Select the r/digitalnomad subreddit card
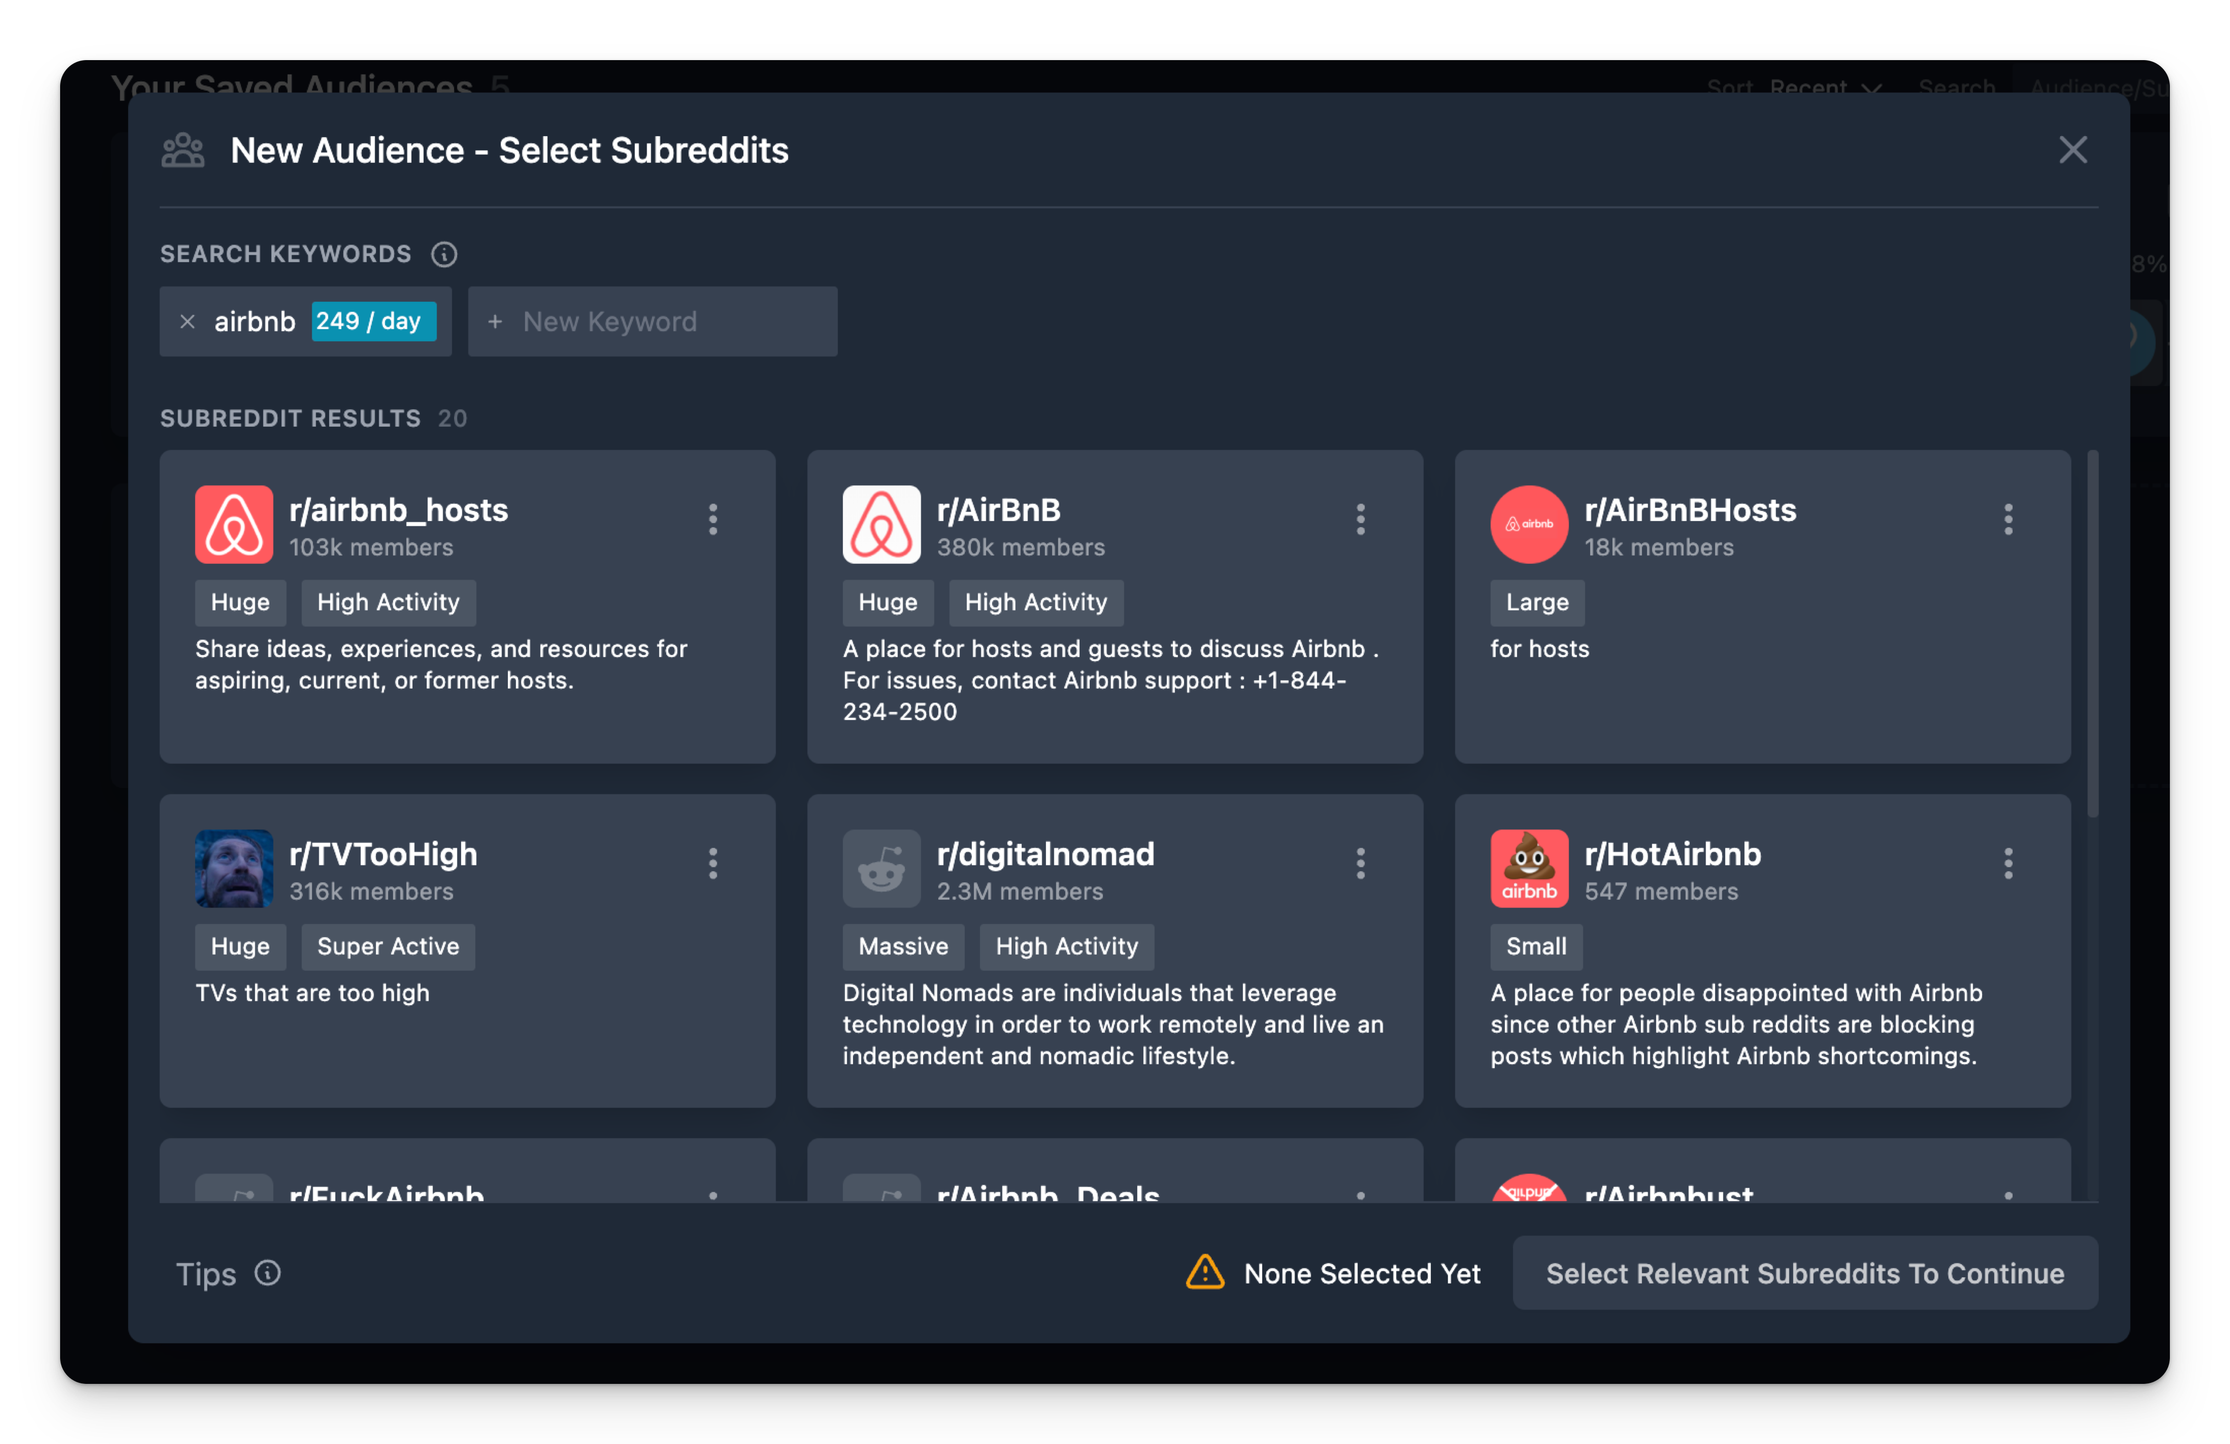The width and height of the screenshot is (2230, 1444). click(x=1115, y=950)
